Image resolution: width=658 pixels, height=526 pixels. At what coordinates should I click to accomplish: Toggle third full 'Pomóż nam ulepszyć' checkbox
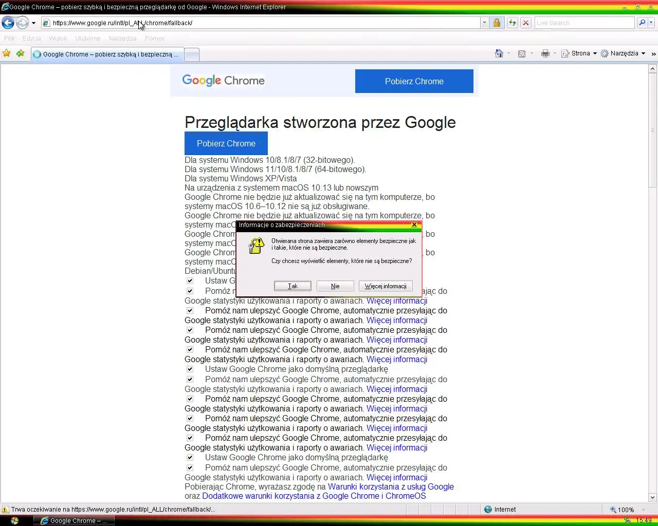(x=190, y=350)
